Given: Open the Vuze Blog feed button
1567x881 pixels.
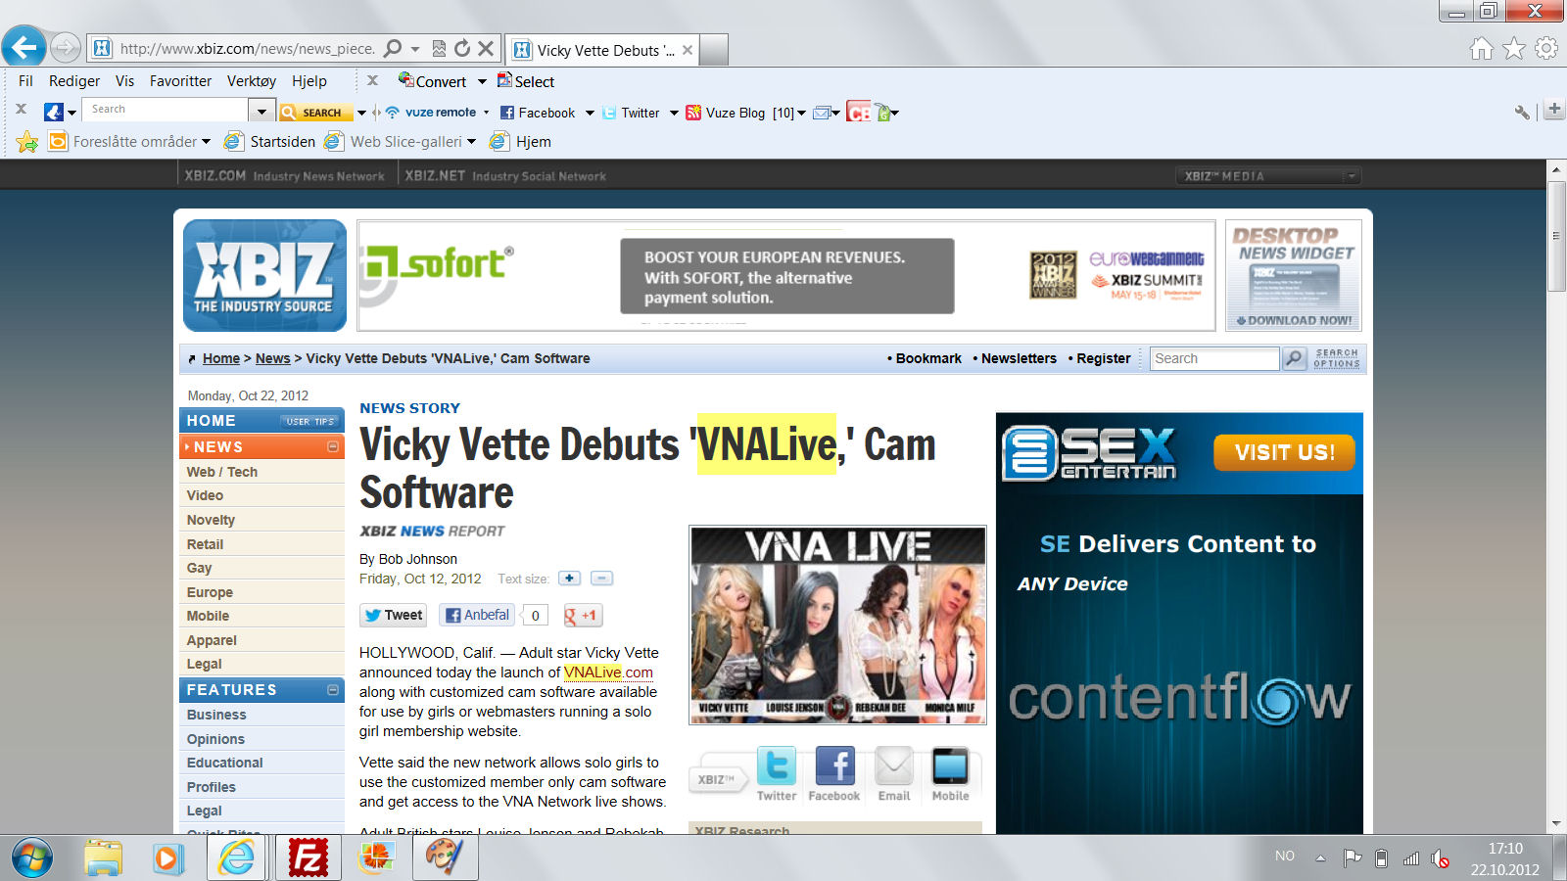Looking at the screenshot, I should click(739, 113).
